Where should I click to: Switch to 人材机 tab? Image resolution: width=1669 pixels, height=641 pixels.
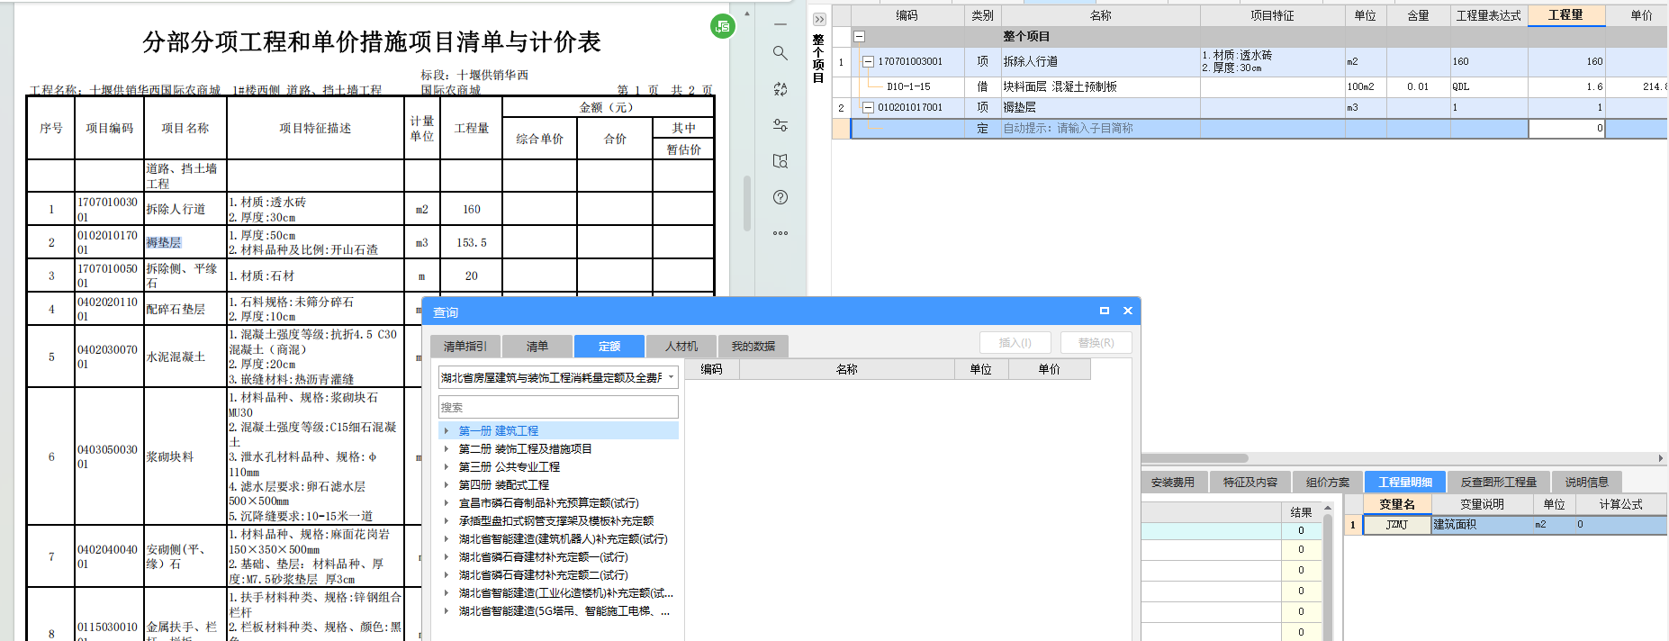coord(681,346)
